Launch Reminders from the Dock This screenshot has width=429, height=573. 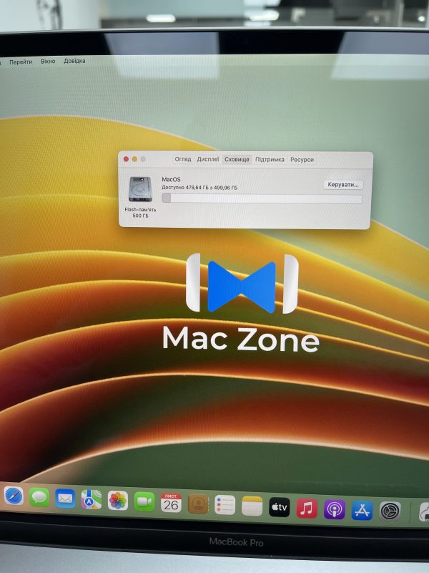[x=225, y=505]
